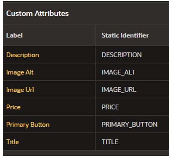Select the PRICE static identifier cell
The image size is (172, 158).
(x=132, y=107)
